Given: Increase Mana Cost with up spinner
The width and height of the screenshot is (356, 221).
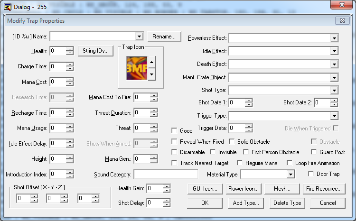Looking at the screenshot, I should (70, 80).
